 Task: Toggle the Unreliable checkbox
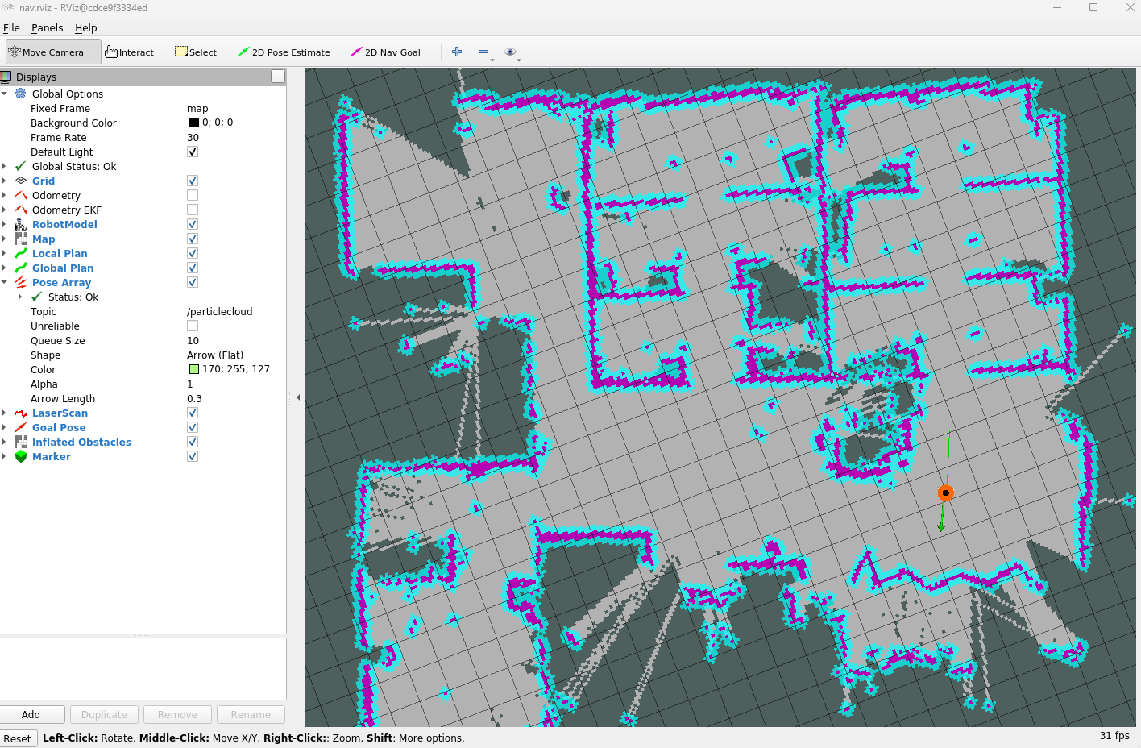click(x=193, y=326)
